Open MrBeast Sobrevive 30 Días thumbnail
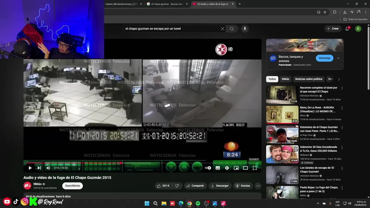The height and width of the screenshot is (208, 370). click(282, 154)
